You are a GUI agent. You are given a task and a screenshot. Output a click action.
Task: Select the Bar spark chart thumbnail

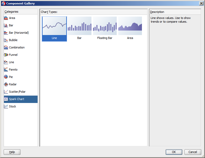[79, 26]
